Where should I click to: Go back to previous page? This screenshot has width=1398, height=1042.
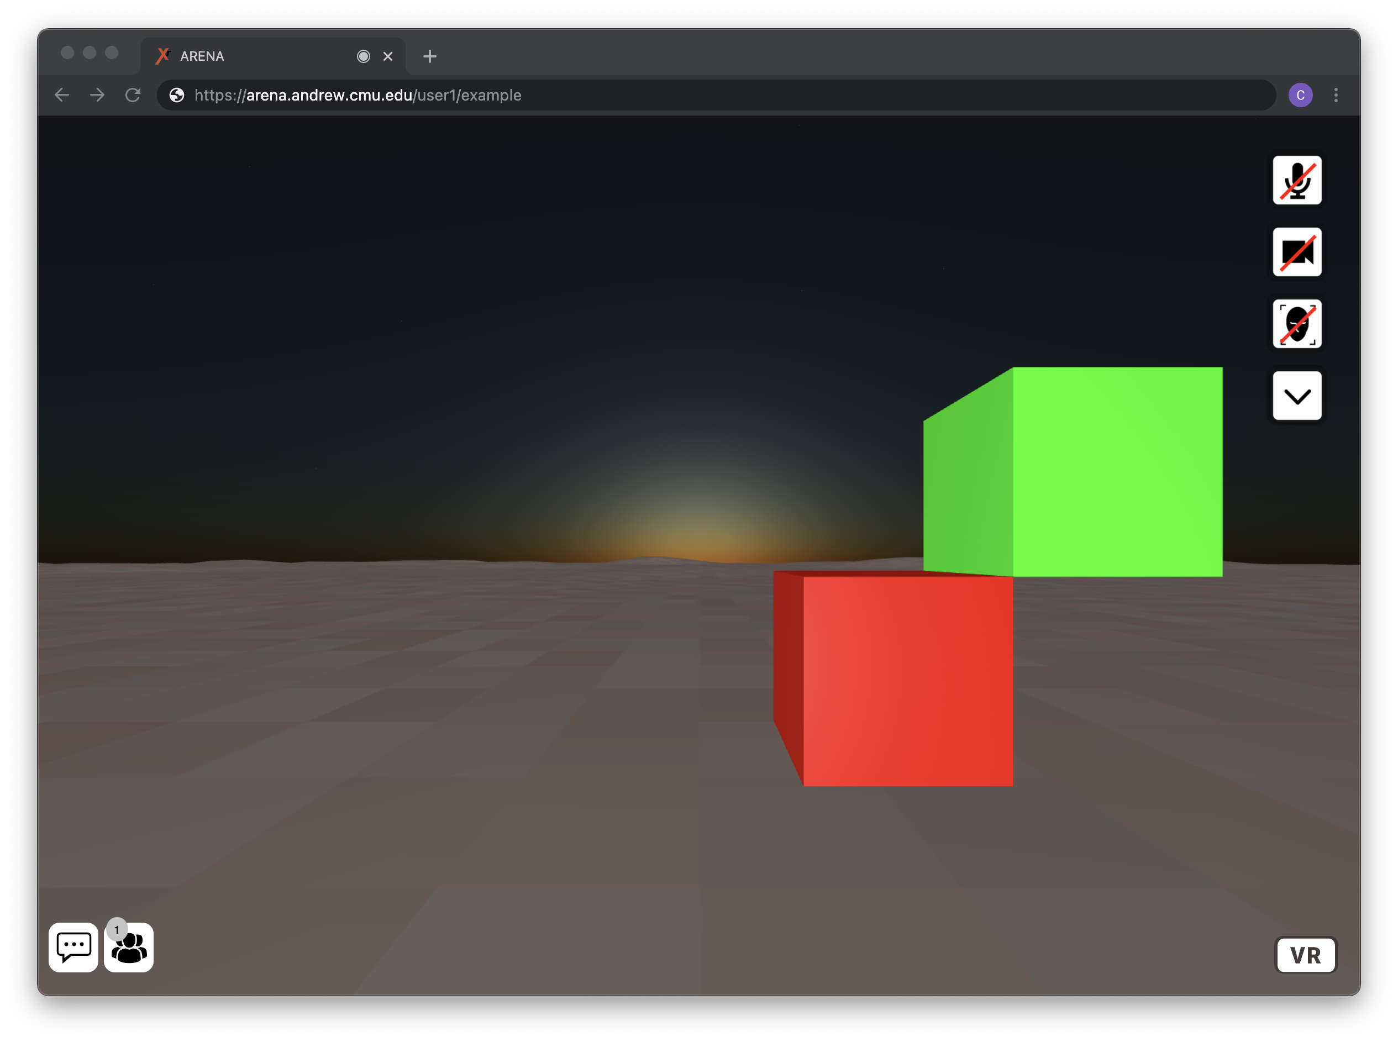click(62, 95)
